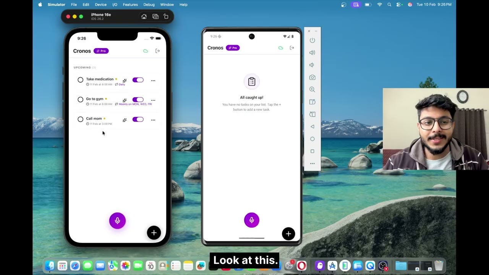Click the emulator volume up icon
Image resolution: width=489 pixels, height=275 pixels.
(312, 53)
